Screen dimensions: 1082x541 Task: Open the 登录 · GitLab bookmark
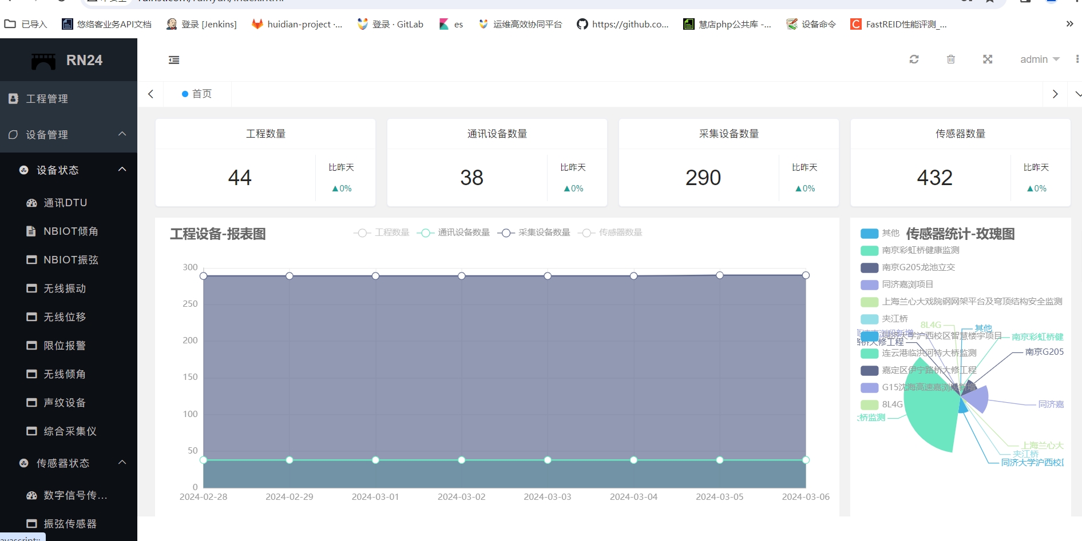(x=390, y=24)
